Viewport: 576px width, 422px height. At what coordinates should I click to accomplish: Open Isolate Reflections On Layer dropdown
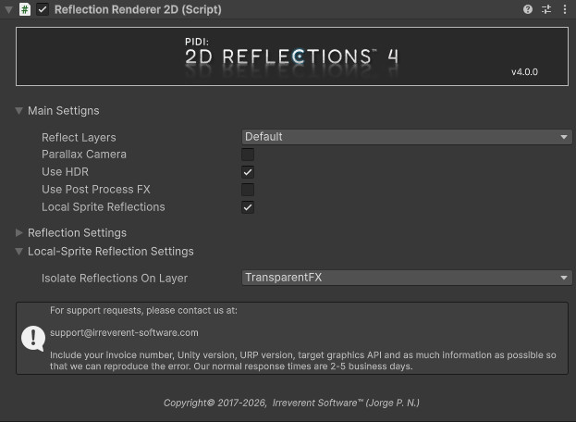click(x=407, y=278)
